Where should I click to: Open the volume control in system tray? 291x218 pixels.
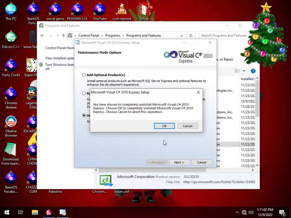(251, 212)
